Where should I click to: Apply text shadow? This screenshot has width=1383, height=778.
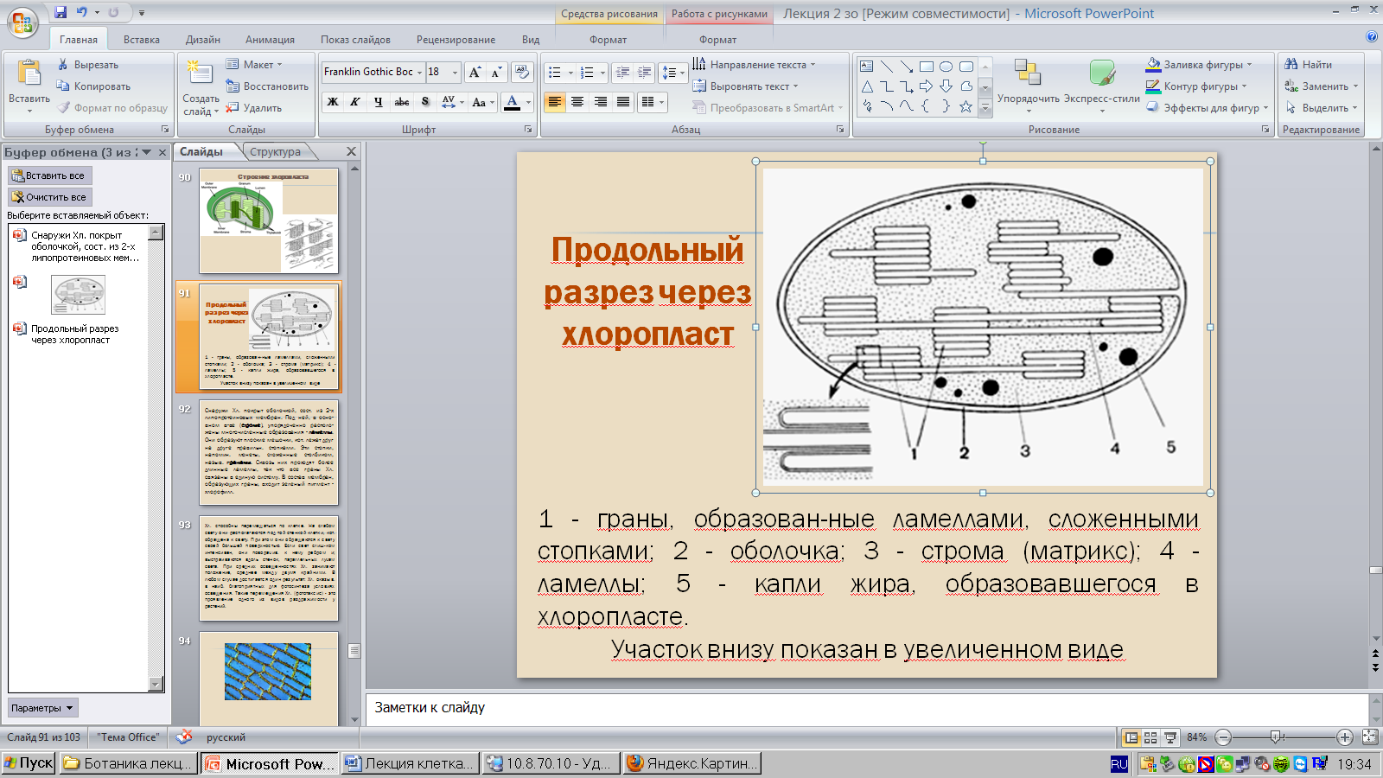pos(425,102)
